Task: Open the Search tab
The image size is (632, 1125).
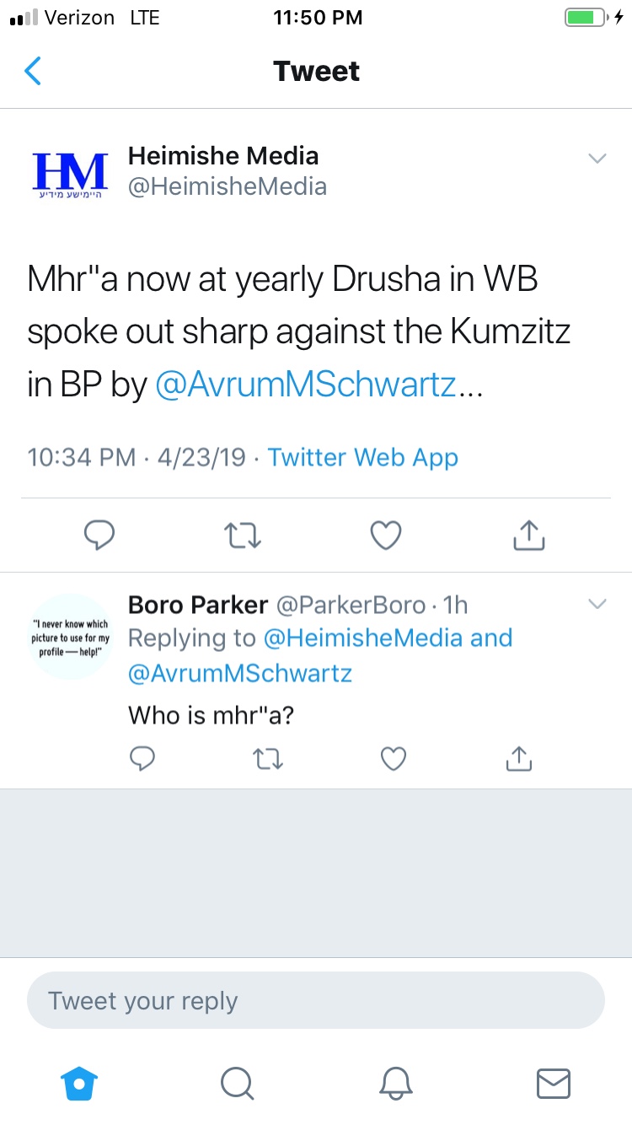Action: pyautogui.click(x=237, y=1083)
